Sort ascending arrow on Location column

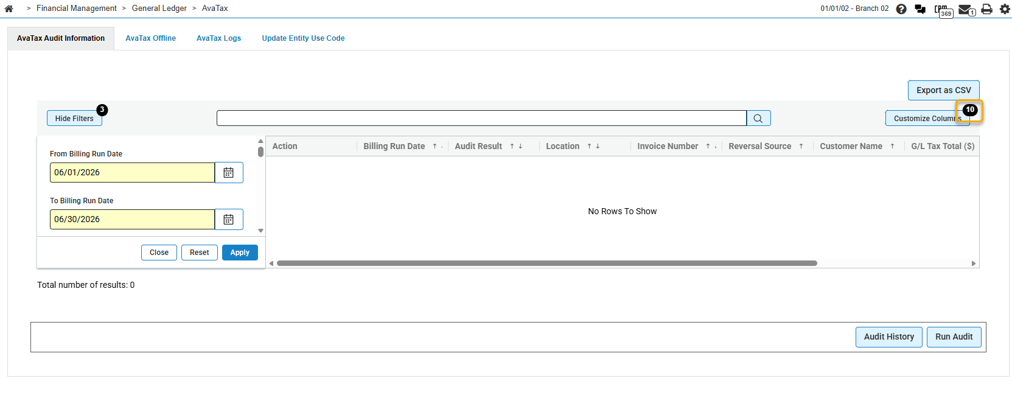click(x=590, y=146)
